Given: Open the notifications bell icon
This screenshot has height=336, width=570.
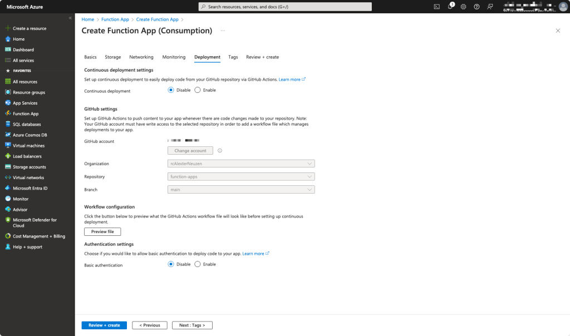Looking at the screenshot, I should tap(450, 7).
